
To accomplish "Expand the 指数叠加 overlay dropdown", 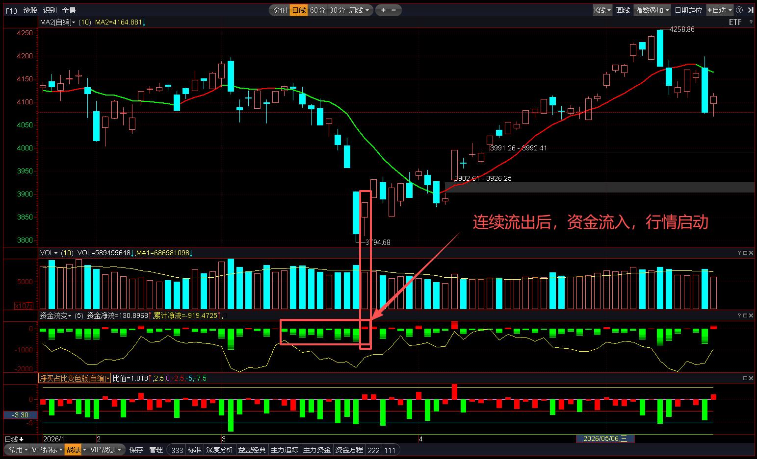I will click(x=652, y=10).
